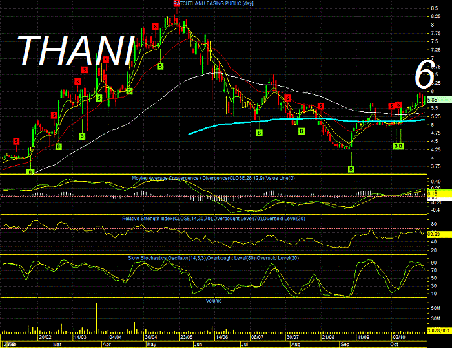This screenshot has height=348, width=452.
Task: Click the 04/04 date label
Action: 116,337
